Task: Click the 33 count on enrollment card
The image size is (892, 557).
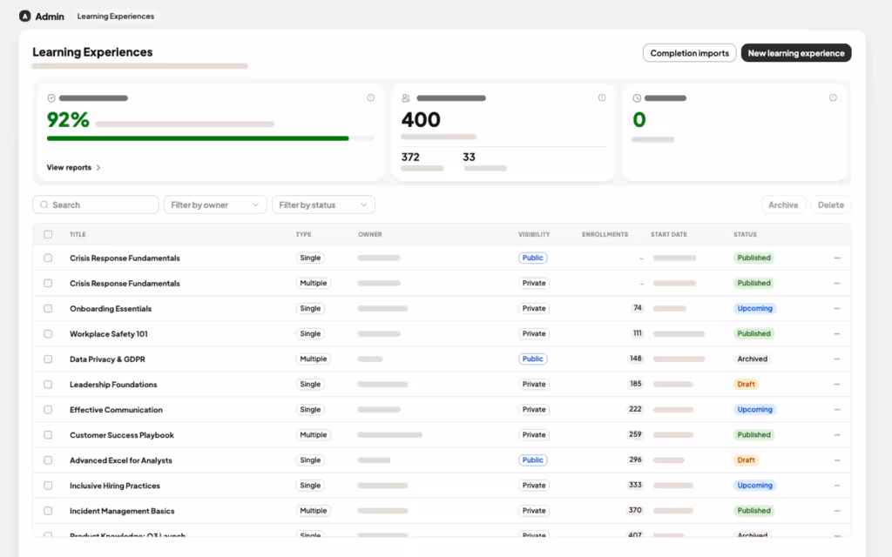Action: [x=469, y=157]
